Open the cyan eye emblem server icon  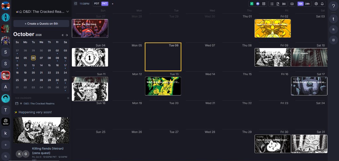click(x=6, y=17)
